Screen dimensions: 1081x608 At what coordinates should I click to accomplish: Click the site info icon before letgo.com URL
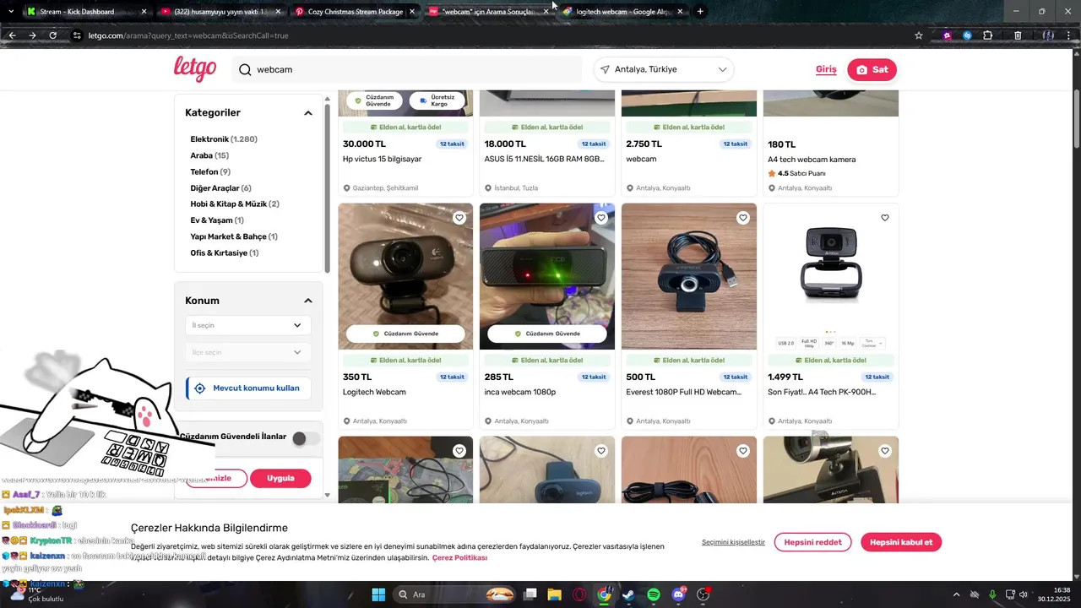point(77,35)
